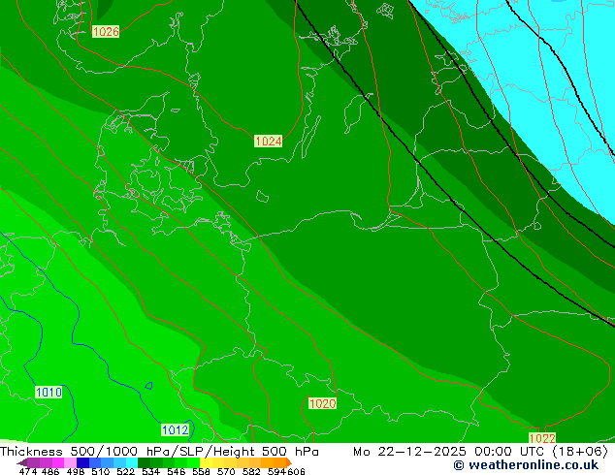
Task: Click the weatheronline.co.uk copyright link
Action: point(526,465)
